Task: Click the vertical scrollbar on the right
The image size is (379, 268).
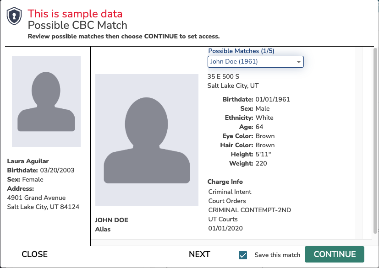Action: point(375,141)
